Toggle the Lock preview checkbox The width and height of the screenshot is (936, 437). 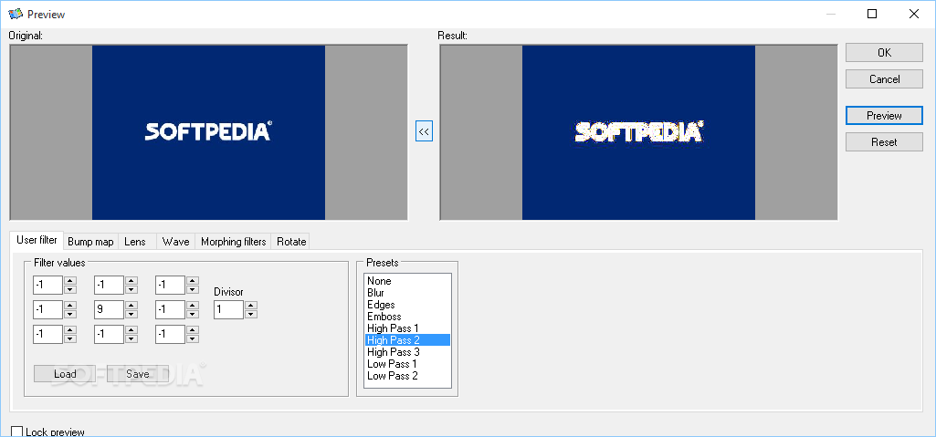(17, 432)
